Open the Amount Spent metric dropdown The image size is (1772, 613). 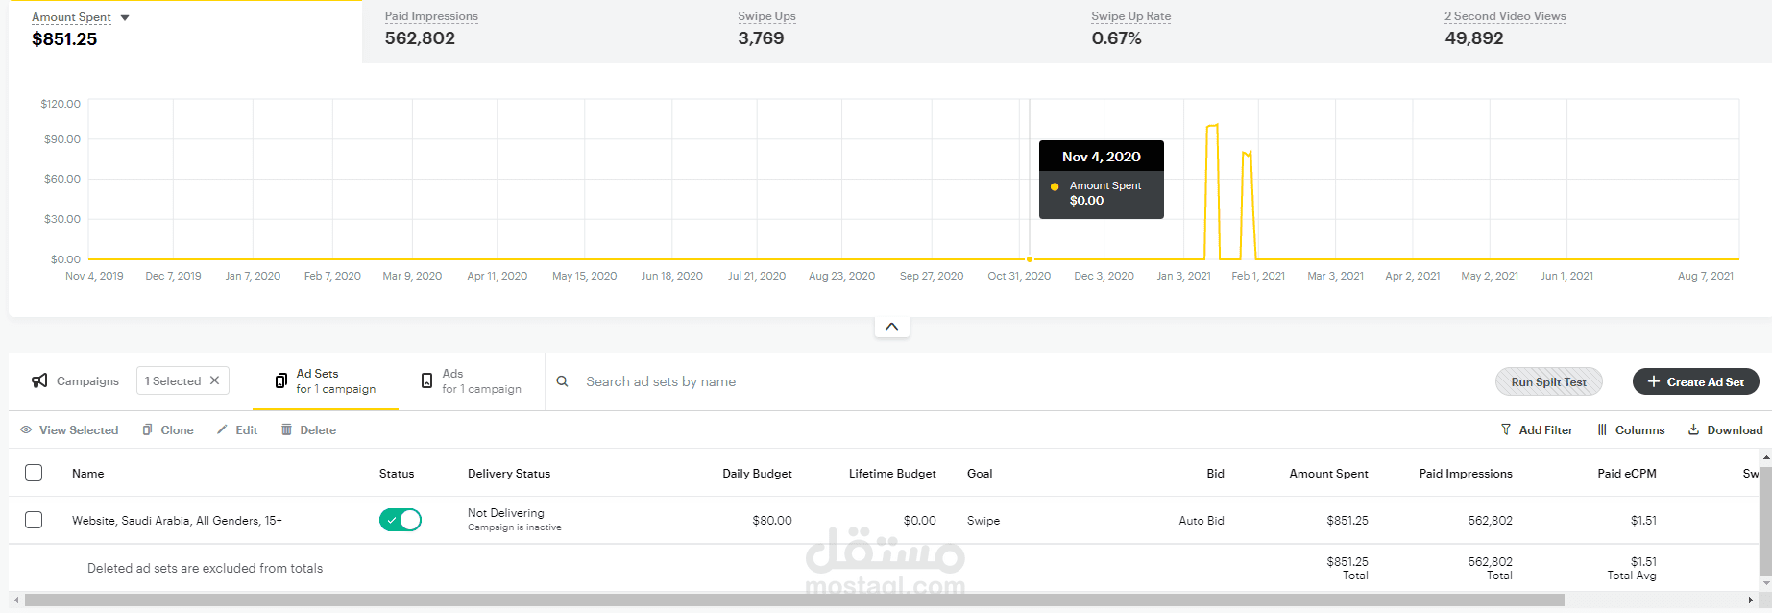125,17
